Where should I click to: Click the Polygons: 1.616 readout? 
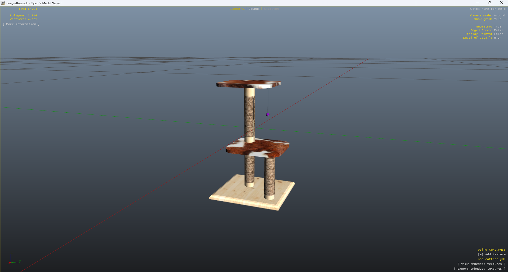[x=23, y=16]
